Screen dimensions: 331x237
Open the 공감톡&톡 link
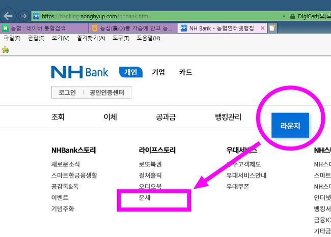tap(65, 186)
